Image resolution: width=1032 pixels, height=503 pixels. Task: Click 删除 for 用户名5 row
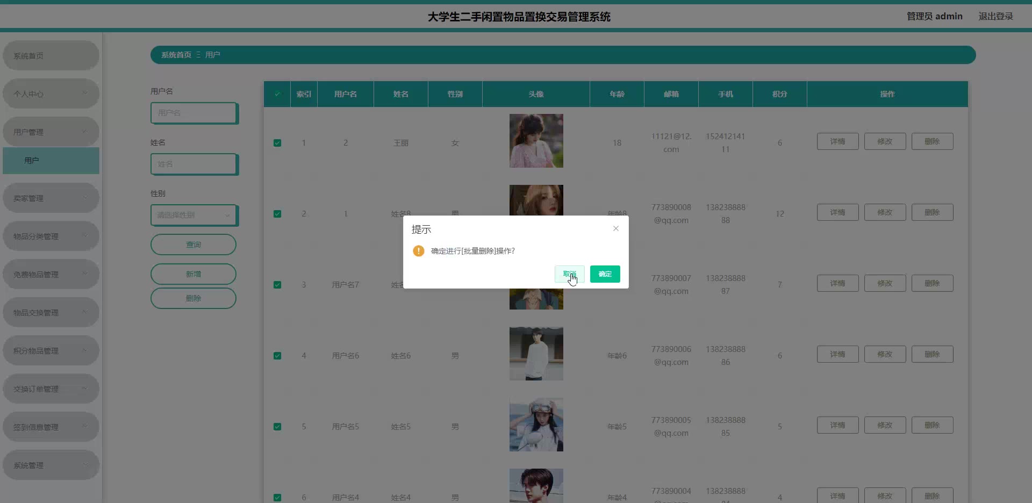pos(933,425)
